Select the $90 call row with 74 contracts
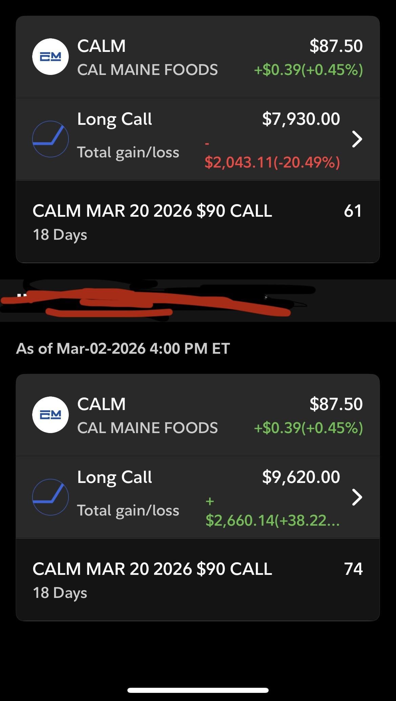The height and width of the screenshot is (701, 396). click(152, 579)
